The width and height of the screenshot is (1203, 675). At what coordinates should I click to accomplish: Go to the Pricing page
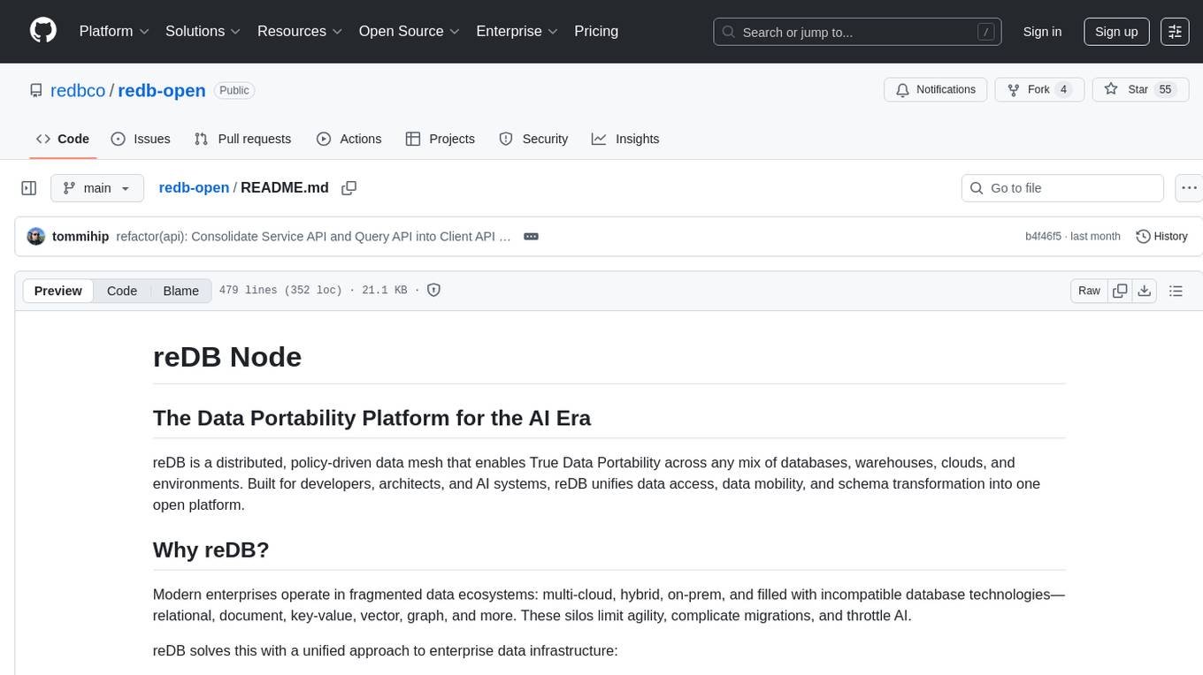coord(596,31)
